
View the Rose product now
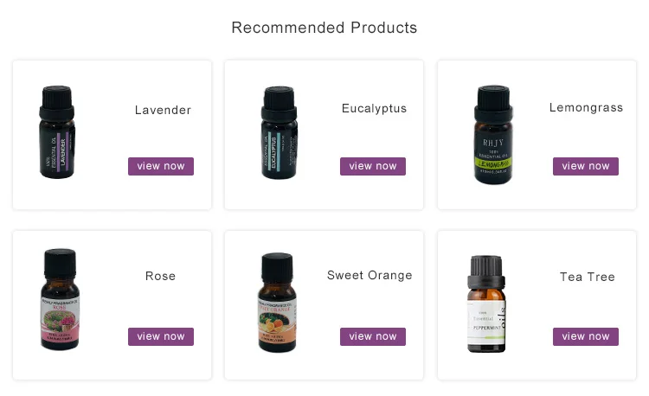161,336
